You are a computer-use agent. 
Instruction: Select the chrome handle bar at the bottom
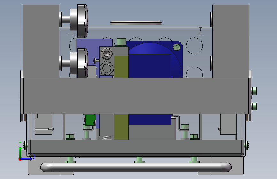click(136, 167)
